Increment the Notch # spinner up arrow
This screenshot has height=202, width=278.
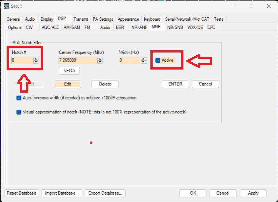click(36, 59)
